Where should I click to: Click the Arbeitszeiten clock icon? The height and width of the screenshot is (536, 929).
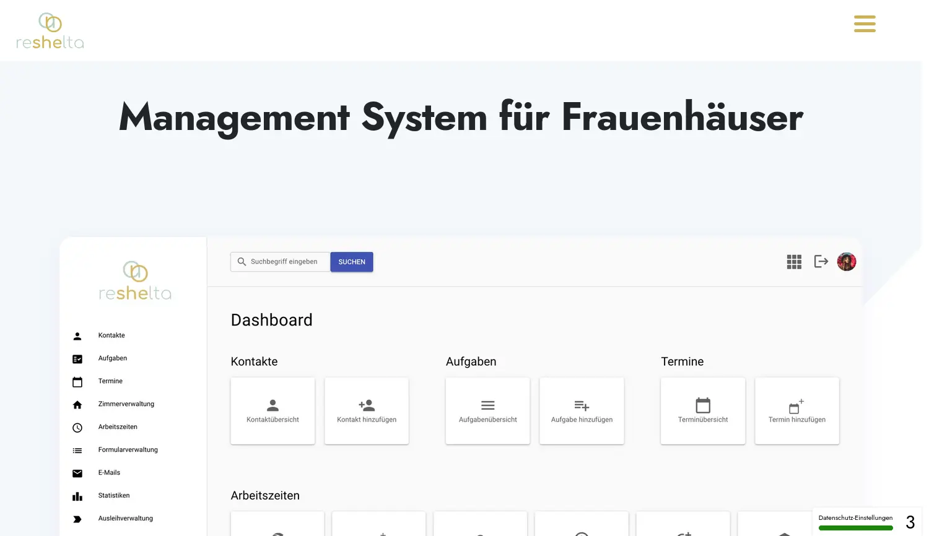(x=77, y=427)
